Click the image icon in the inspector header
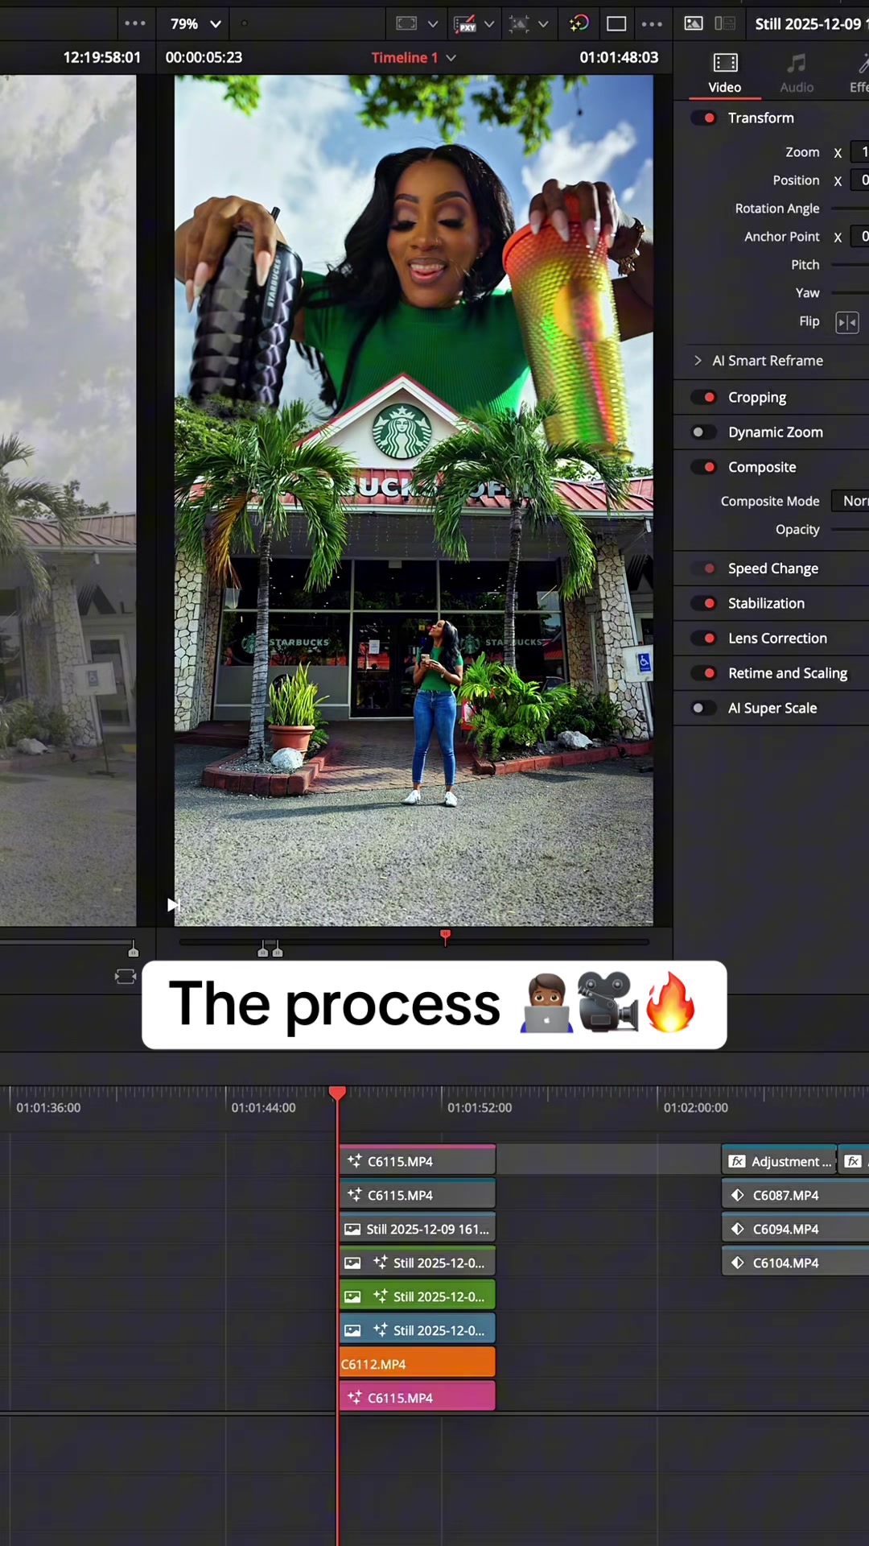The image size is (869, 1546). [x=694, y=23]
